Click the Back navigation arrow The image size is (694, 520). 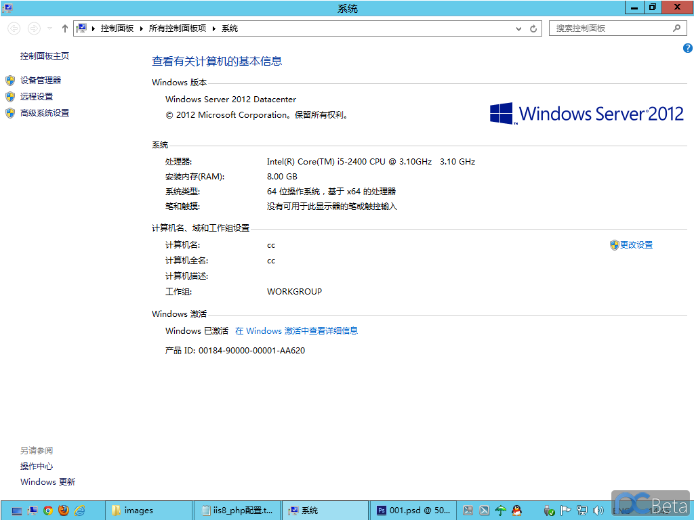click(14, 28)
